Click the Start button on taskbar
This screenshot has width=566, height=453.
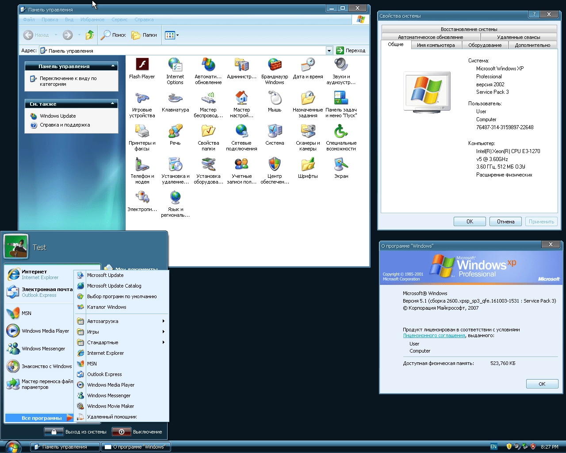(x=13, y=447)
